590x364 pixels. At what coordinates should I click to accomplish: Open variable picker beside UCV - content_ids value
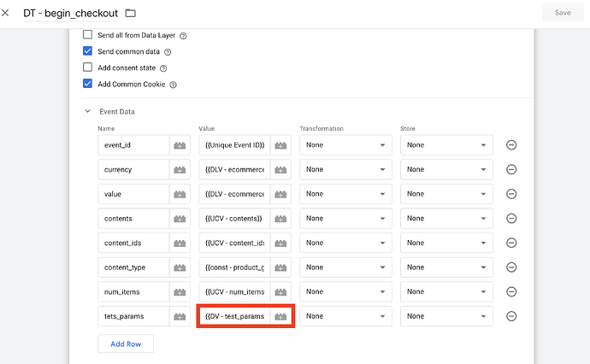(280, 243)
